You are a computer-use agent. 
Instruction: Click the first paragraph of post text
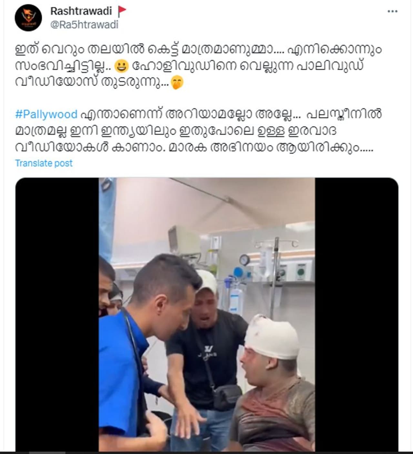pyautogui.click(x=198, y=66)
